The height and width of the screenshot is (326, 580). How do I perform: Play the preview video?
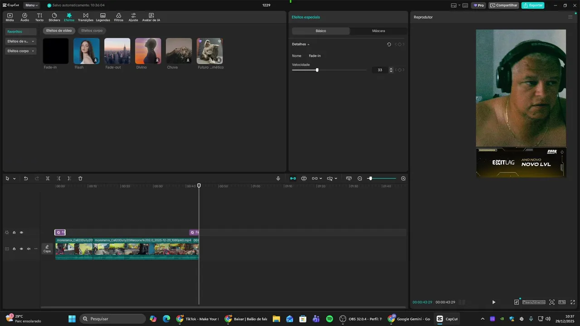point(494,302)
